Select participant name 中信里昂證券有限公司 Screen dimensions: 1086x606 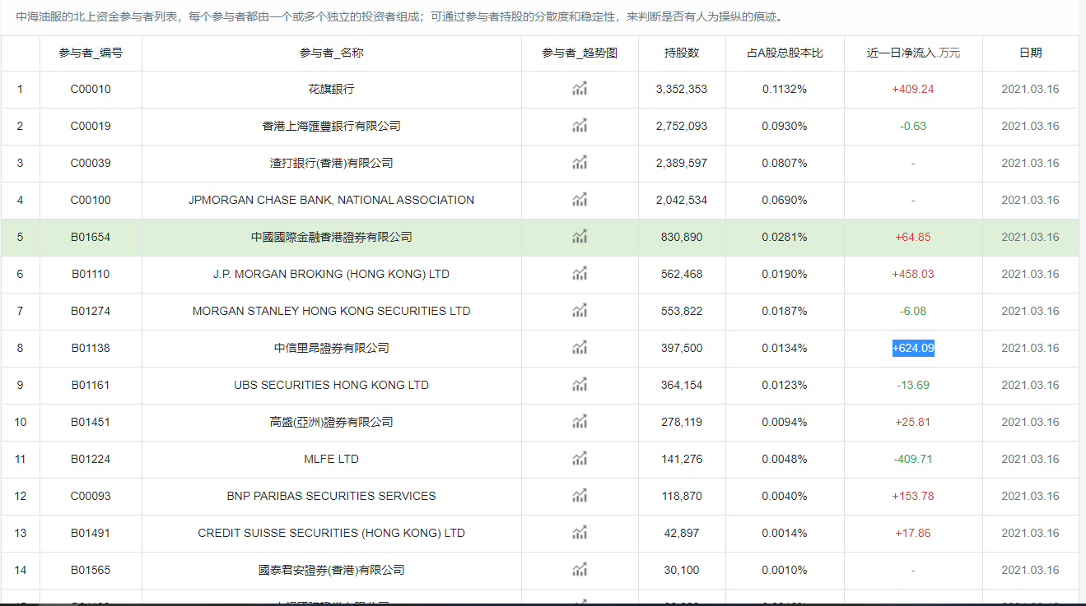[x=331, y=348]
